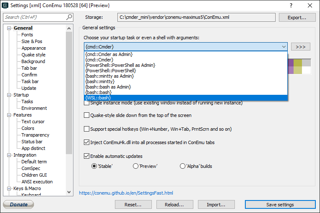Enable Support special hotkeys checkbox
Screen dimensions: 320x213
coord(86,129)
